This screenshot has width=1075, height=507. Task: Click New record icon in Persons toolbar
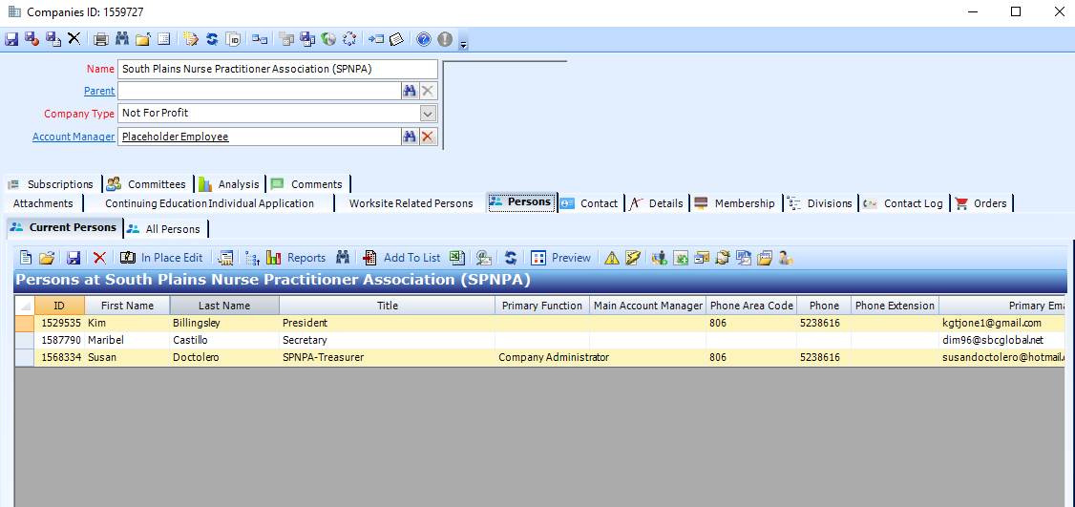pos(26,258)
